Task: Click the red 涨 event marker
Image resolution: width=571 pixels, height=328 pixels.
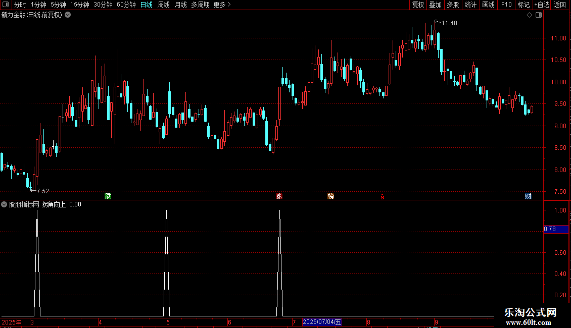Action: (279, 196)
